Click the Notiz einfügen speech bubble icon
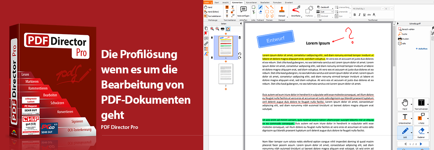 click(243, 10)
